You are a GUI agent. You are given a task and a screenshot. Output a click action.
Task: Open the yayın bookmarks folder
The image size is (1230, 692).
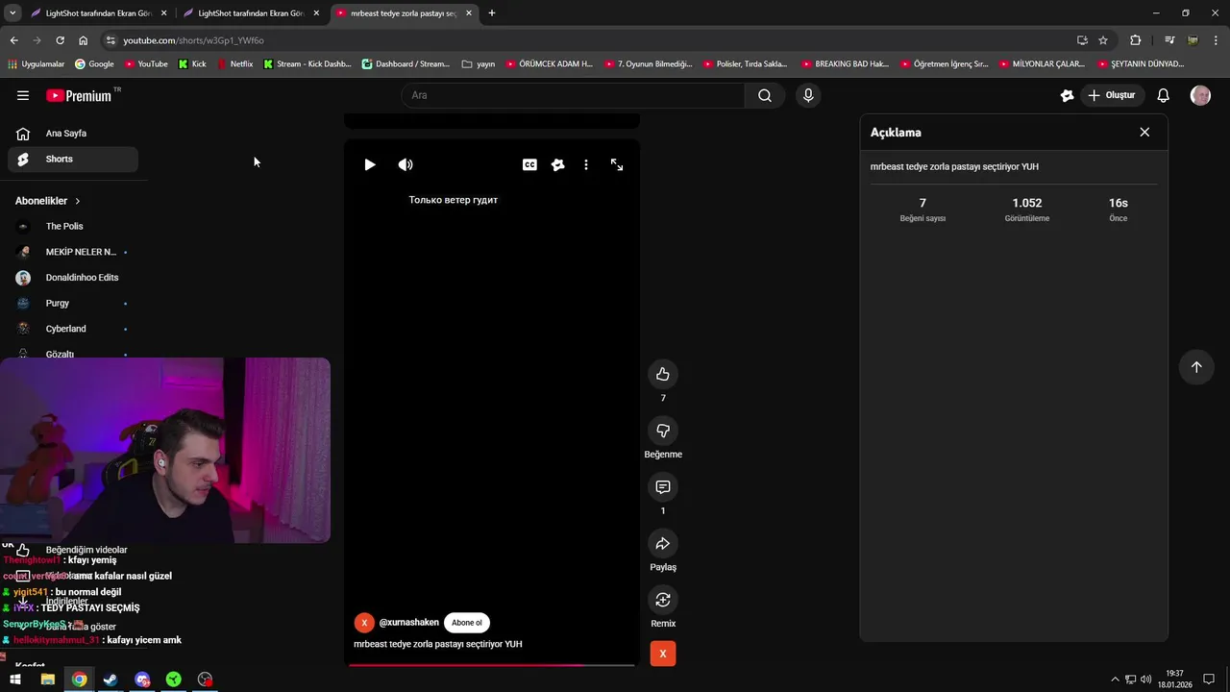[x=479, y=64]
